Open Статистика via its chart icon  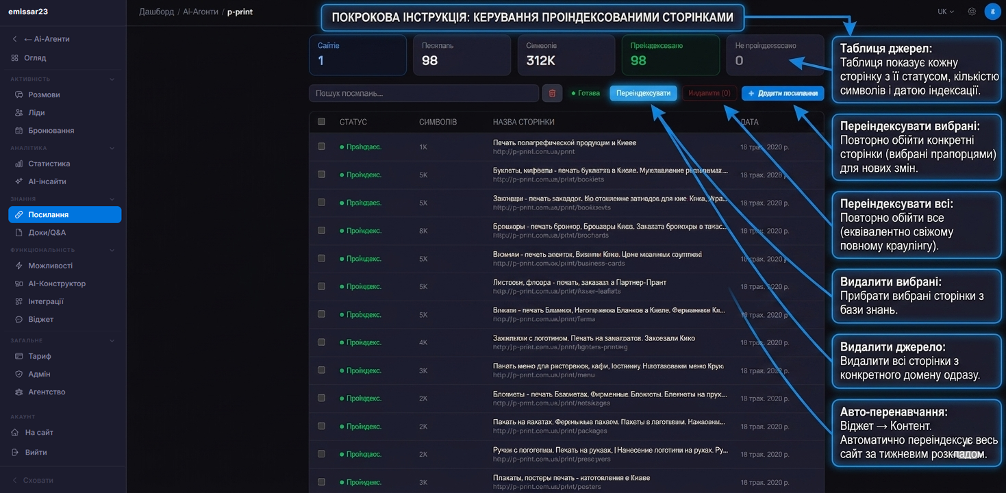pyautogui.click(x=19, y=164)
